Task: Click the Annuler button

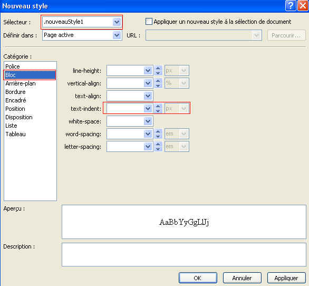Action: tap(242, 278)
